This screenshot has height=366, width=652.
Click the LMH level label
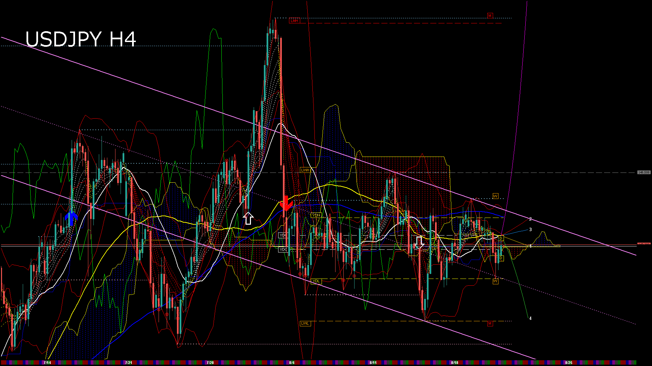[294, 21]
